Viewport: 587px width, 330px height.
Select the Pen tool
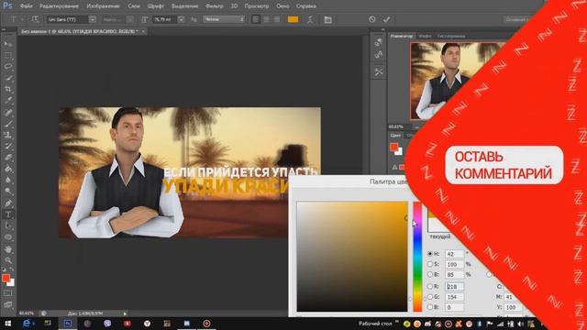8,203
